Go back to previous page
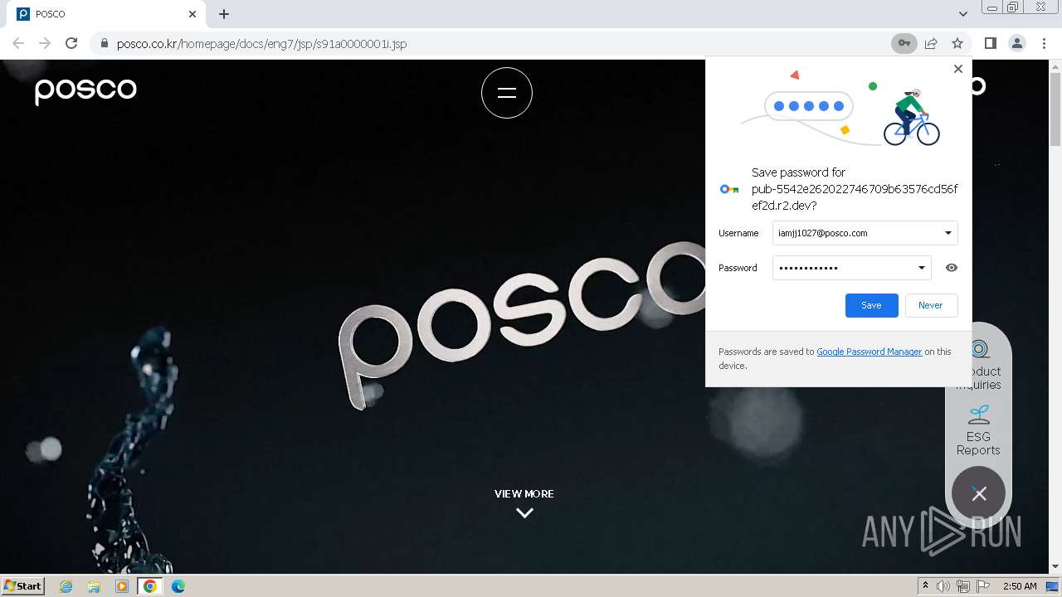The width and height of the screenshot is (1062, 597). 18,43
